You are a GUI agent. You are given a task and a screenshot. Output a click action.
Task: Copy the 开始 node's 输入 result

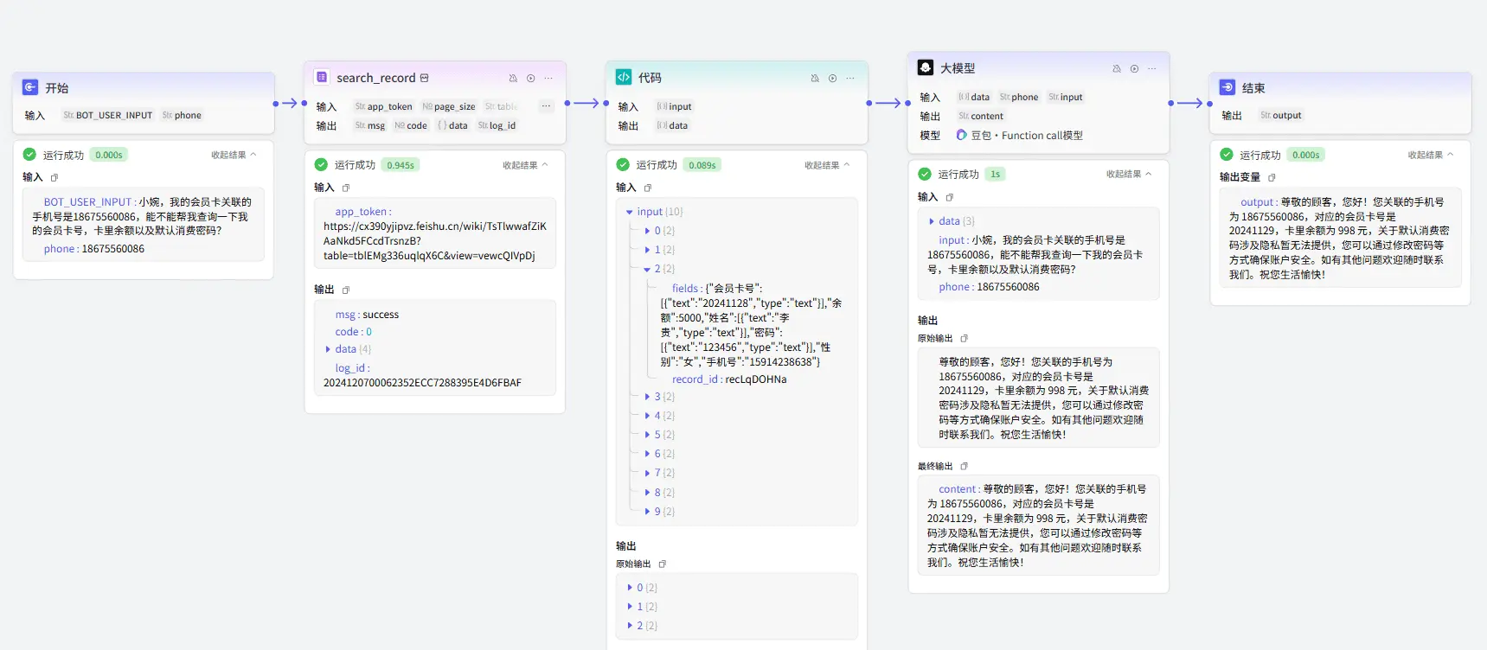(54, 177)
